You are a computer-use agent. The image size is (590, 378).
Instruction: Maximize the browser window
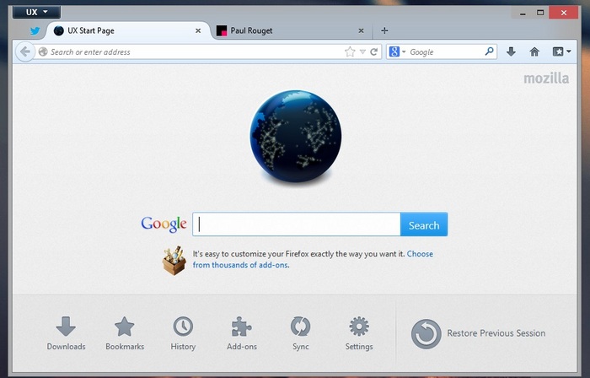point(540,13)
